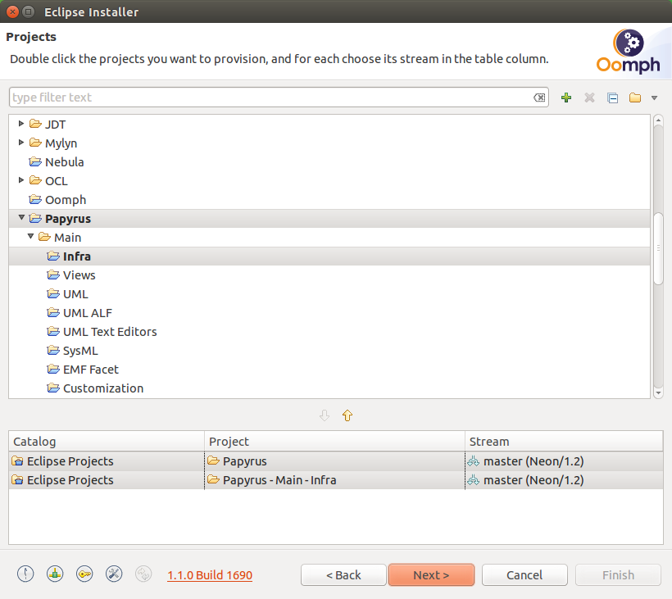Select the UML project
The image size is (672, 599).
[75, 294]
